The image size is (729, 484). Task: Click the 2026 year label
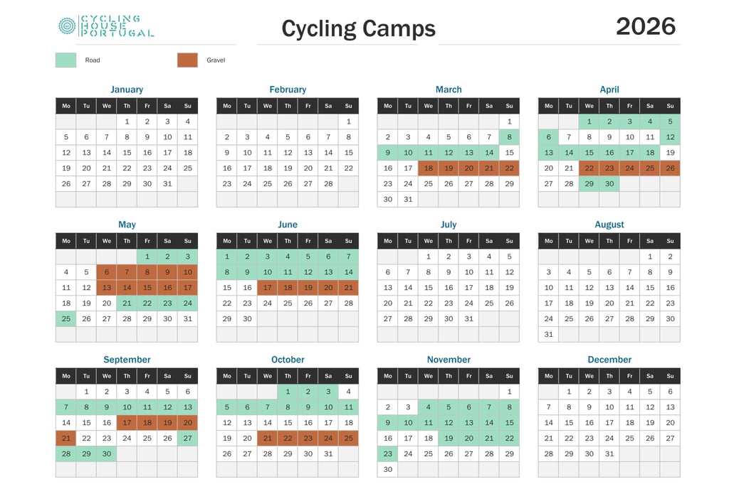646,26
